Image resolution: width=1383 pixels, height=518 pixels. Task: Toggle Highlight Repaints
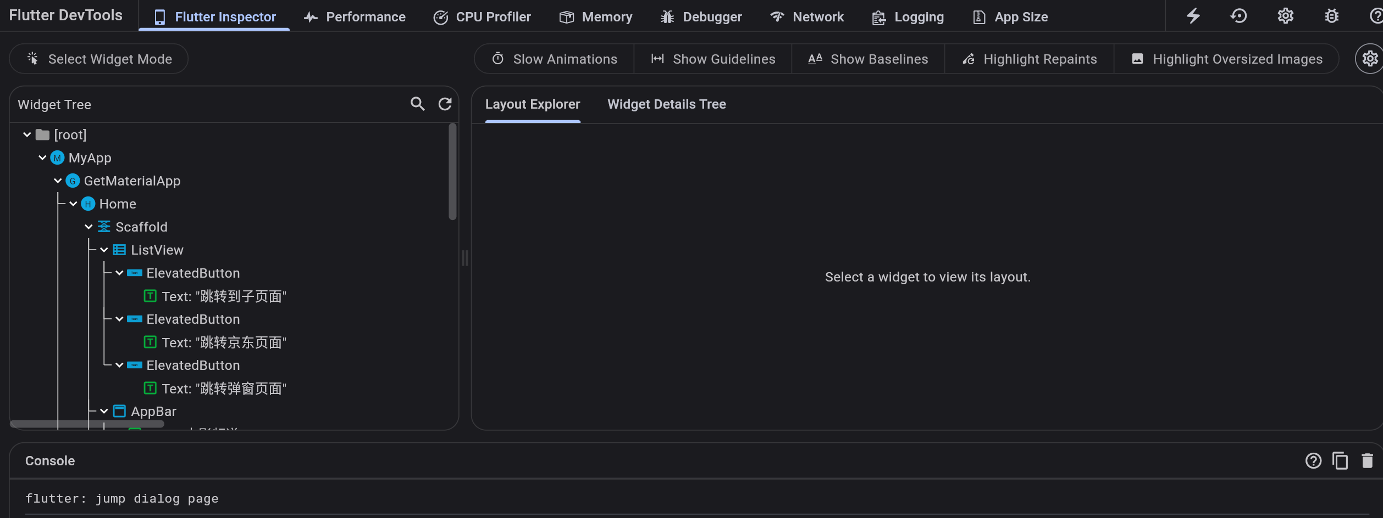[1029, 59]
